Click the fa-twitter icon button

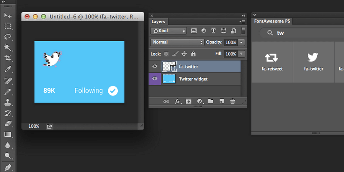[x=313, y=62]
